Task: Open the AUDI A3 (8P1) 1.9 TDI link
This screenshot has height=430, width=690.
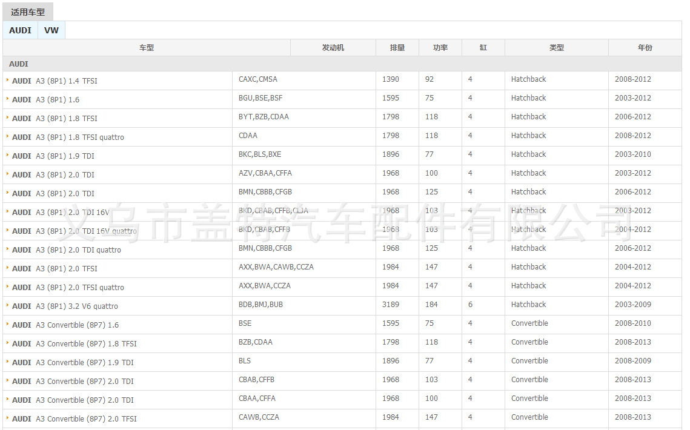Action: pos(53,156)
